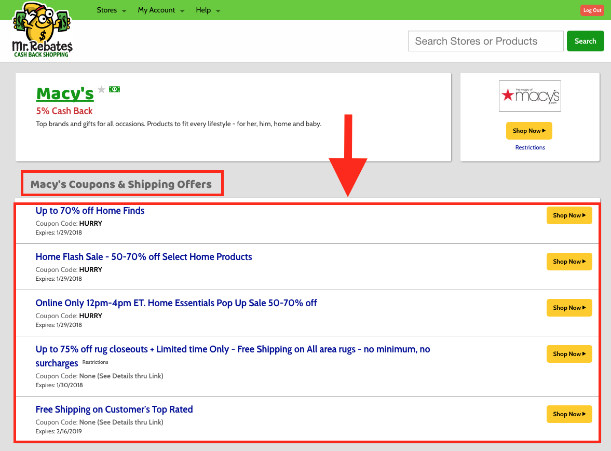The height and width of the screenshot is (451, 611).
Task: Click Restrictions next to rug closeouts offer
Action: [x=96, y=362]
